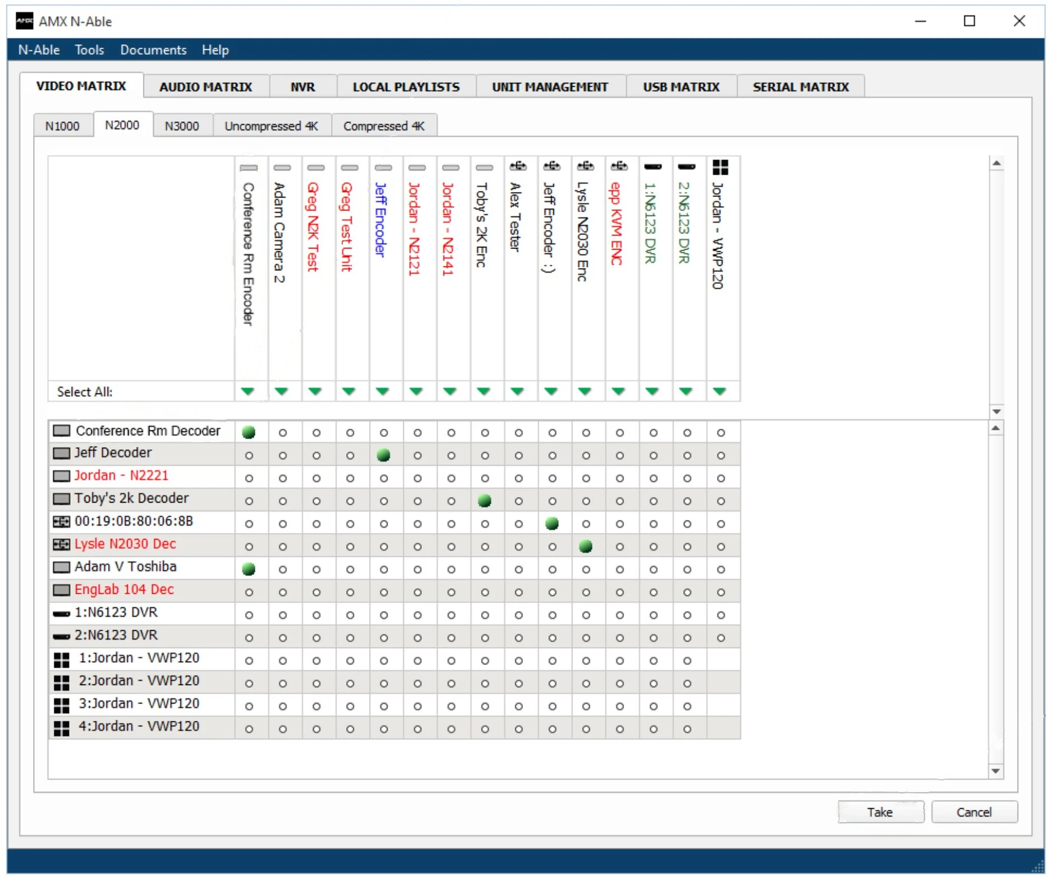Click the decoder list scroll down arrow
Image resolution: width=1049 pixels, height=877 pixels.
point(996,771)
